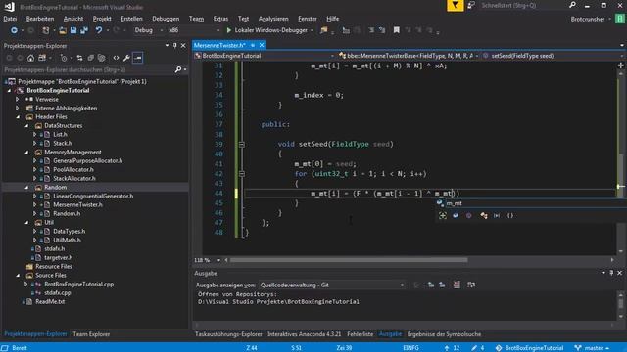Click the unpublished commits arrow count 12

click(452, 348)
